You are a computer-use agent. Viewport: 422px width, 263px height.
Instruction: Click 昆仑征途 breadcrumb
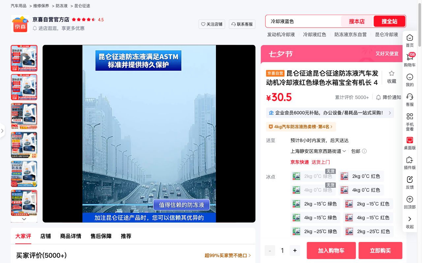point(82,6)
